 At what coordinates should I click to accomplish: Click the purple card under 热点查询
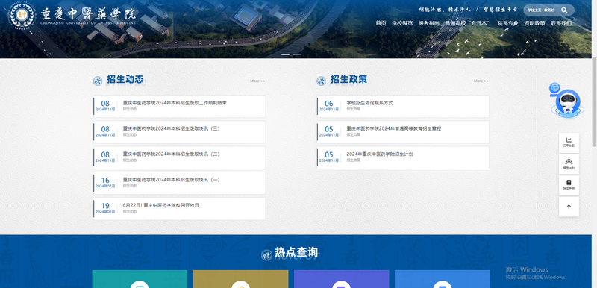point(342,279)
